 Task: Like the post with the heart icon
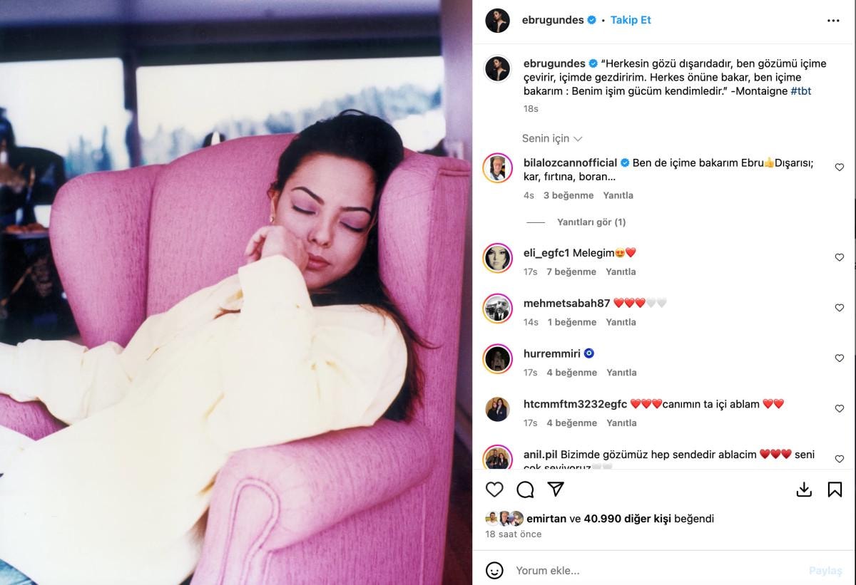[494, 490]
